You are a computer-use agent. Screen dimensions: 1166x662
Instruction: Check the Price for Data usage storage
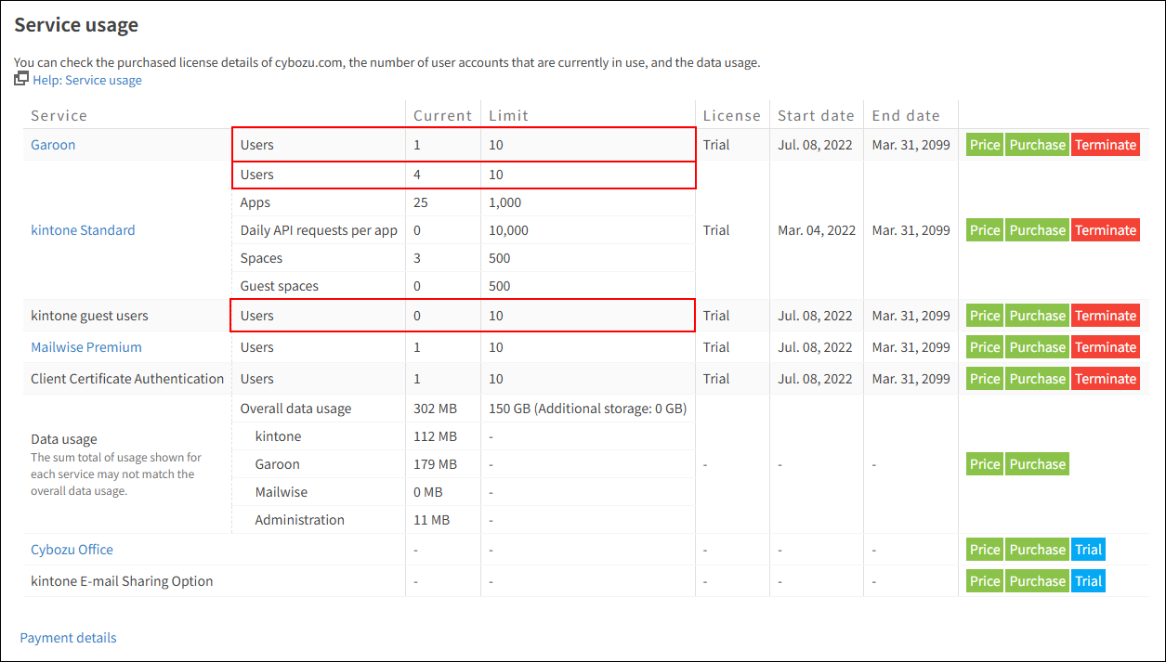click(x=984, y=463)
